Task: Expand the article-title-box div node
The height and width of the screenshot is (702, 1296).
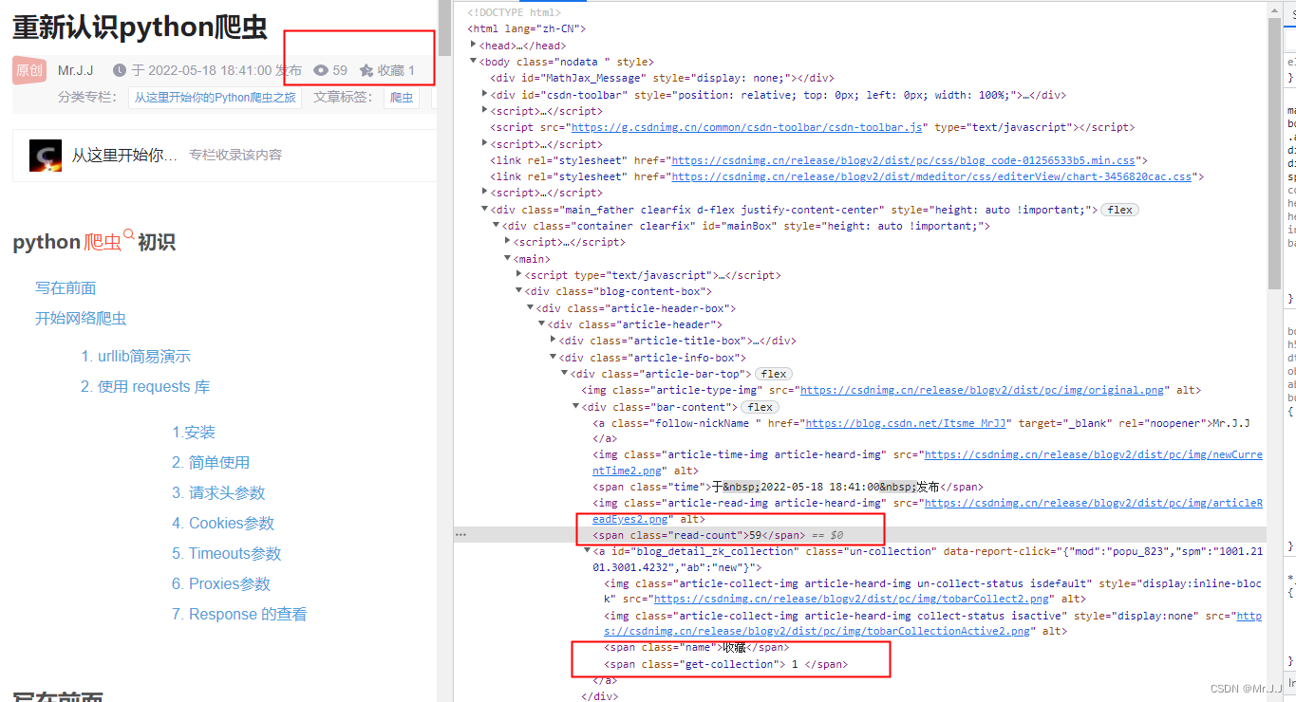Action: [553, 340]
